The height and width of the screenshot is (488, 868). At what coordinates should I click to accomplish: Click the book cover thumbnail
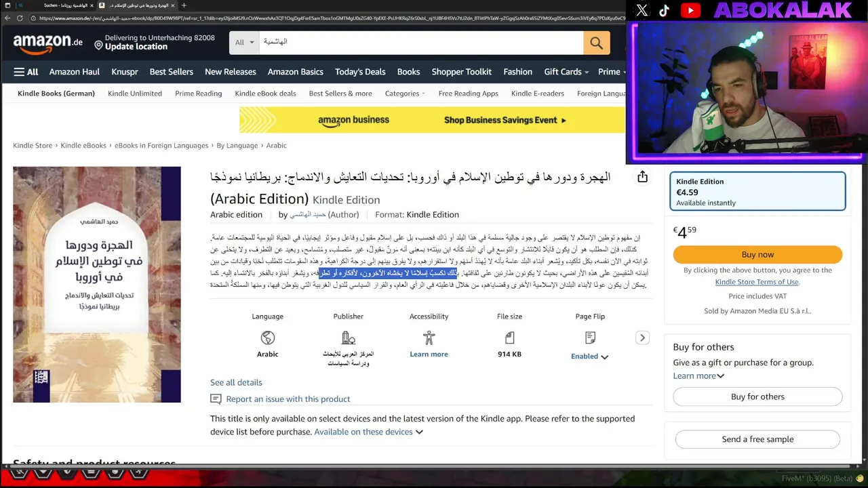(97, 285)
